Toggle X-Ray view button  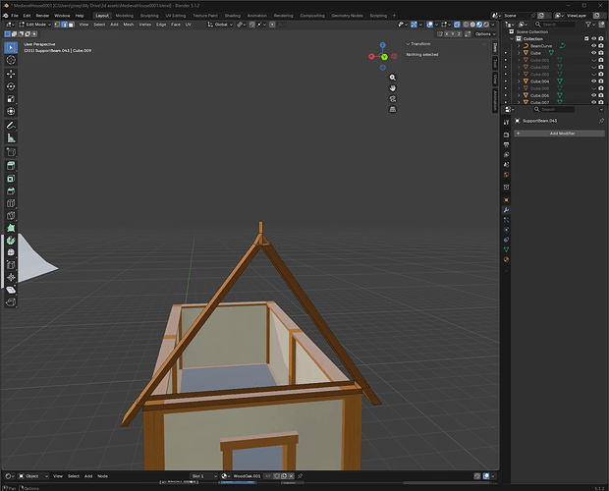(457, 25)
